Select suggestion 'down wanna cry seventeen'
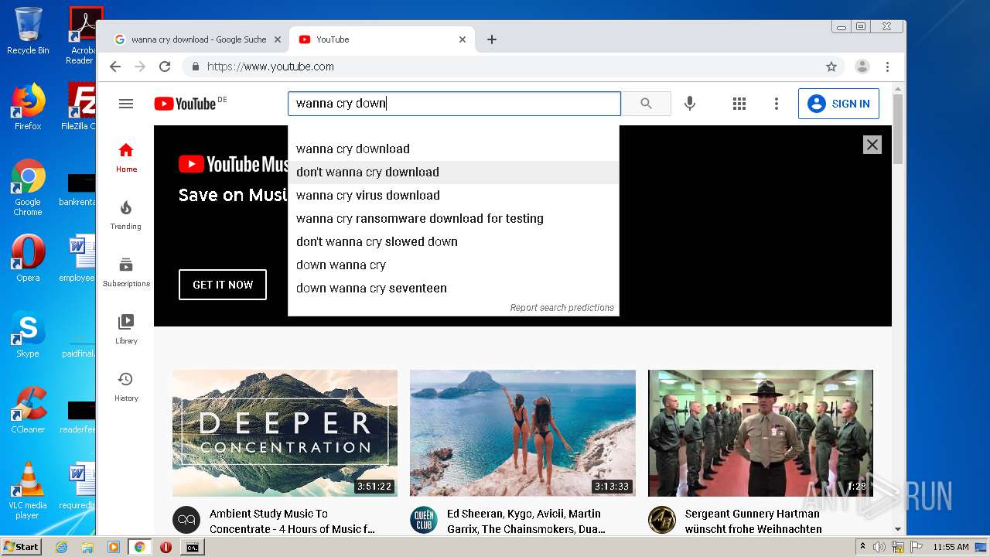The height and width of the screenshot is (557, 990). click(453, 288)
